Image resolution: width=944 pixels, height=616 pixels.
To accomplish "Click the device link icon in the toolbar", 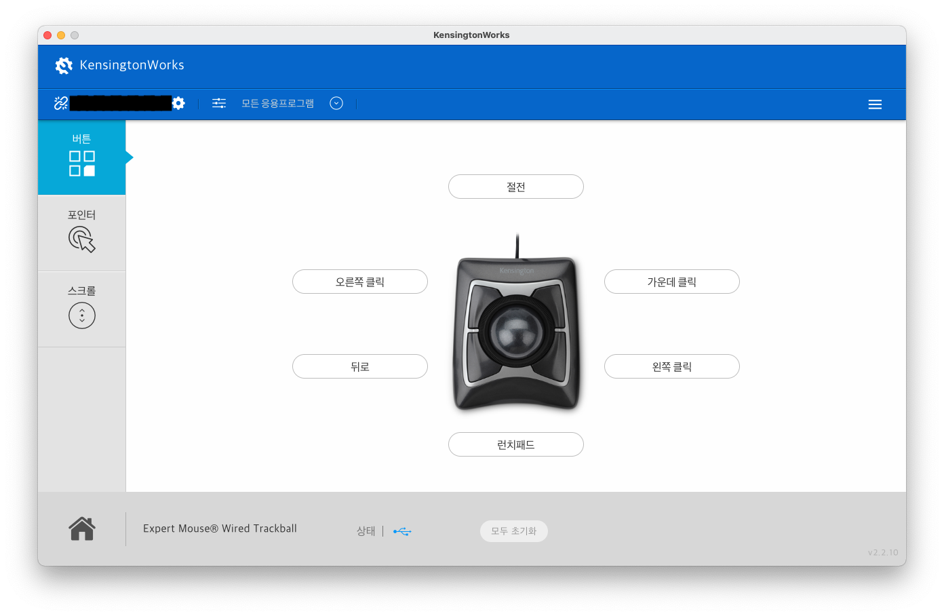I will (x=61, y=103).
